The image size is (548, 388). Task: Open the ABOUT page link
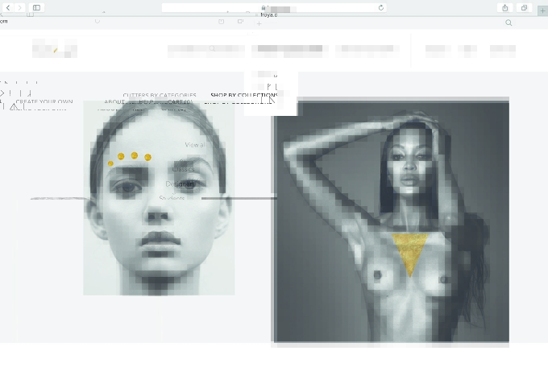coord(114,101)
